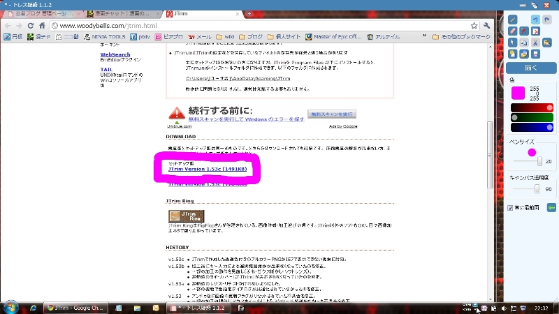Screen dimensions: 559x314
Task: Click the free scan ad button
Action: tap(332, 114)
